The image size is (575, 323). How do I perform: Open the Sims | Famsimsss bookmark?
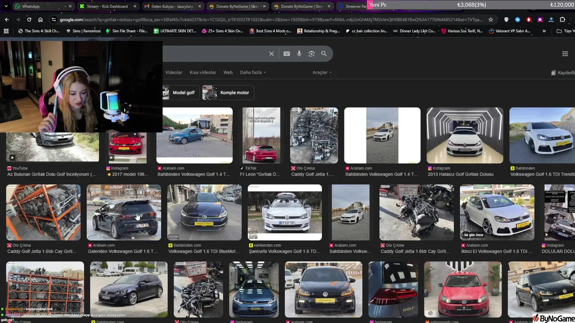84,31
